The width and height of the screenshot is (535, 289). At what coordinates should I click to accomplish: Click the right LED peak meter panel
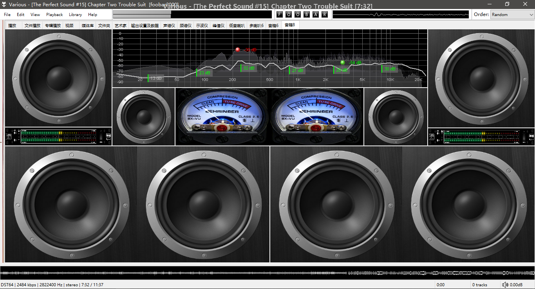[481, 136]
